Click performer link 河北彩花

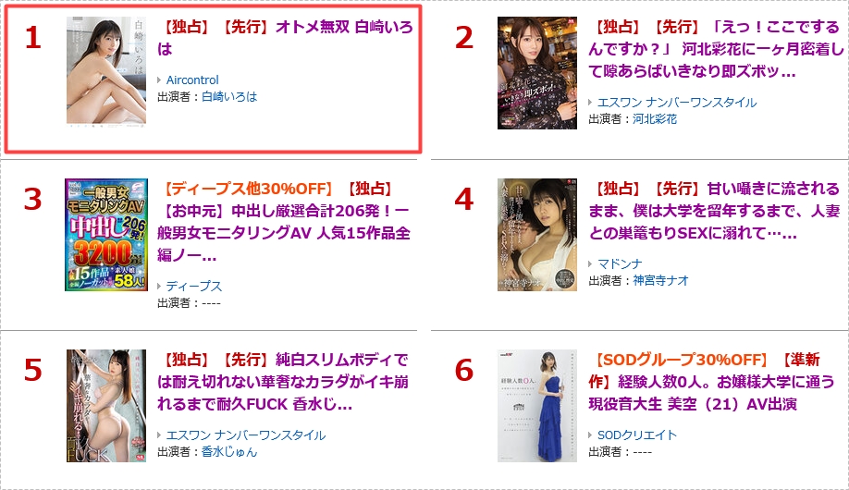[x=655, y=119]
